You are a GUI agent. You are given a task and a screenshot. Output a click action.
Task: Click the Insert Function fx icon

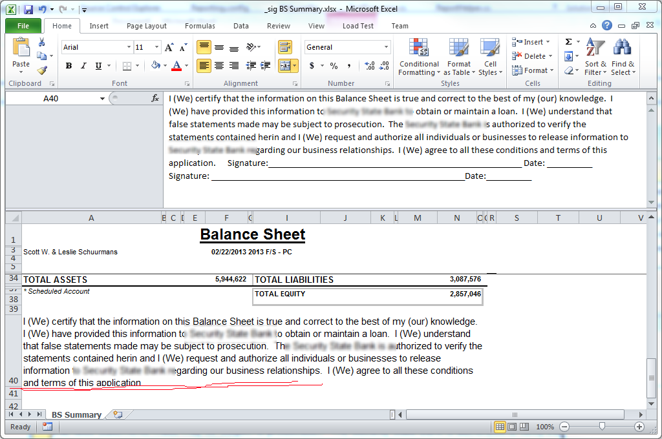click(155, 98)
